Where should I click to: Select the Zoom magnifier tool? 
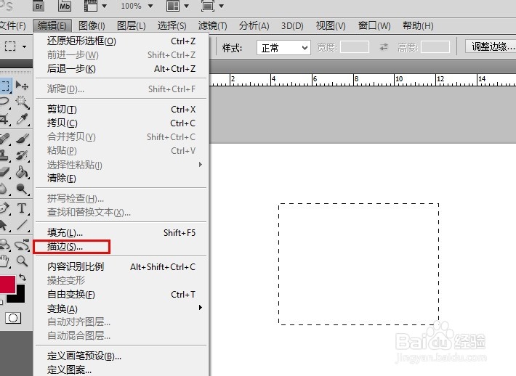pyautogui.click(x=22, y=261)
